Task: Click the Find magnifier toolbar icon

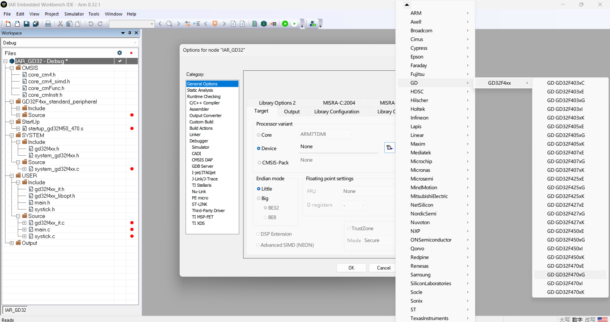Action: click(169, 24)
